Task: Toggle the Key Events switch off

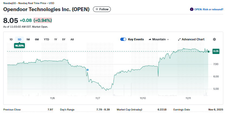Action: [x=123, y=39]
